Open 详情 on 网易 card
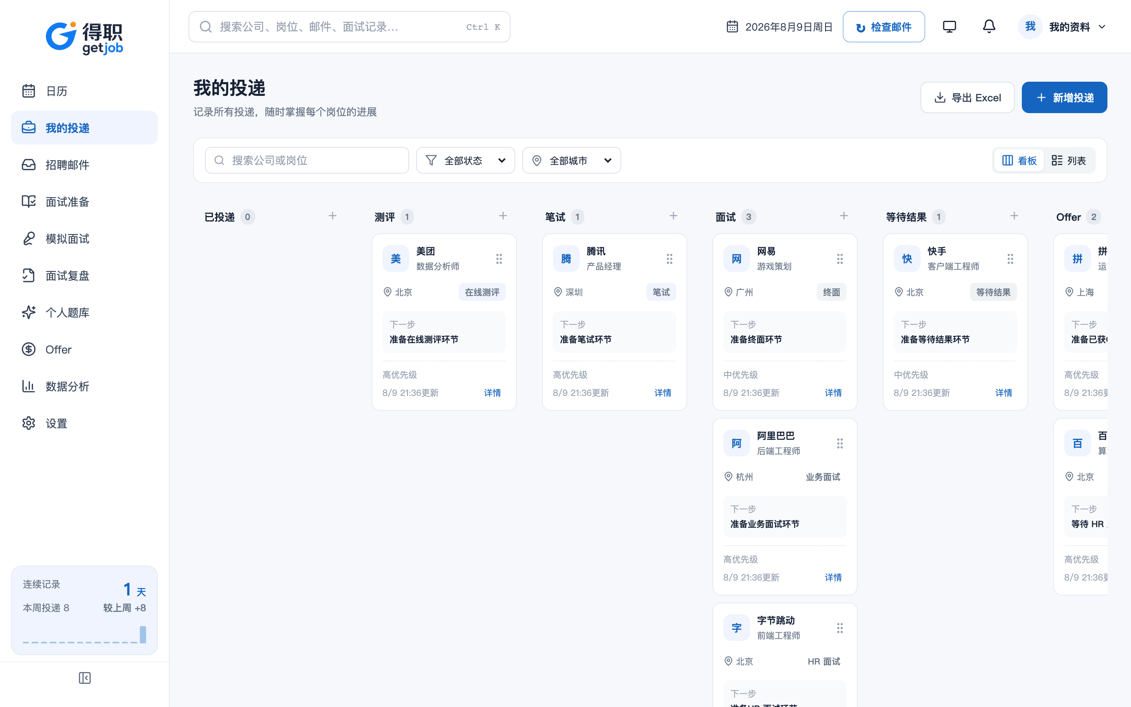Viewport: 1131px width, 707px height. pos(833,393)
